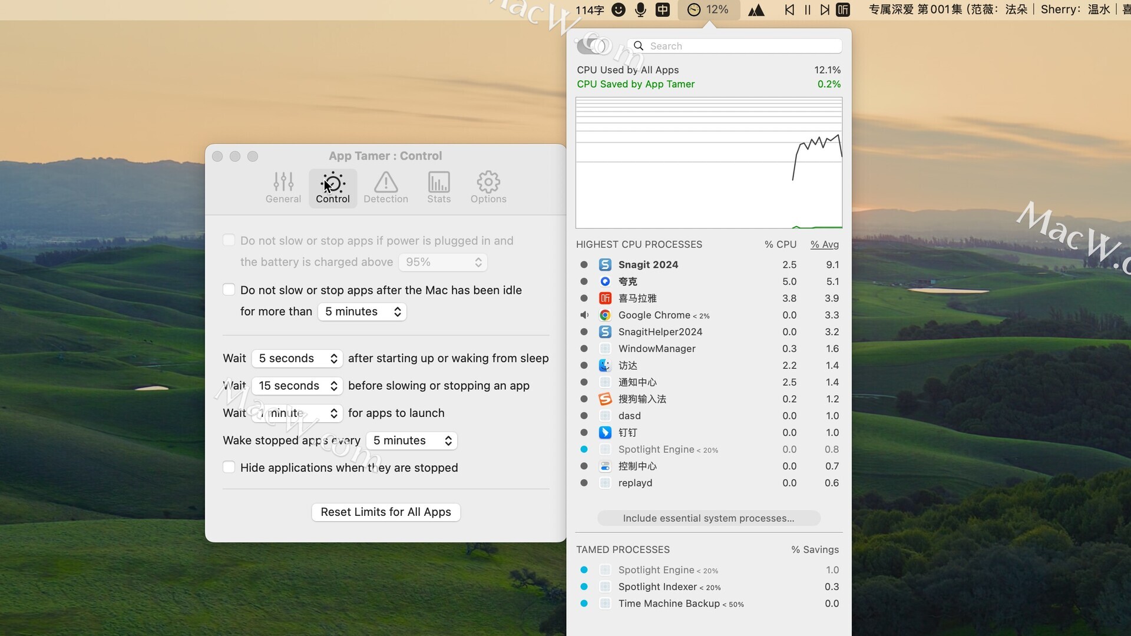Viewport: 1131px width, 636px height.
Task: Select the WindowManager process row
Action: [709, 349]
